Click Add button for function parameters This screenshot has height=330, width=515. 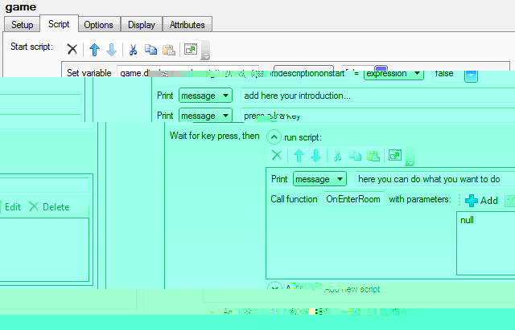[481, 200]
